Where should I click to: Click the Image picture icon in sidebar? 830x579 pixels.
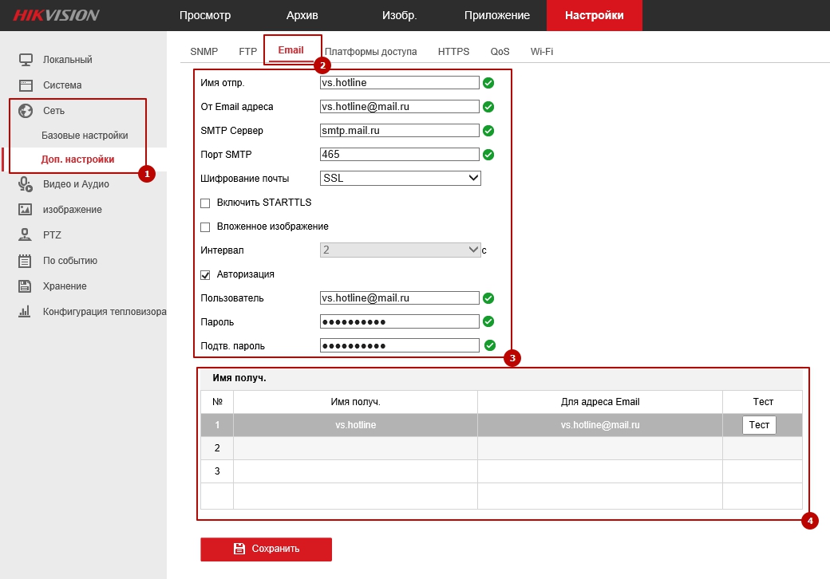pyautogui.click(x=26, y=210)
